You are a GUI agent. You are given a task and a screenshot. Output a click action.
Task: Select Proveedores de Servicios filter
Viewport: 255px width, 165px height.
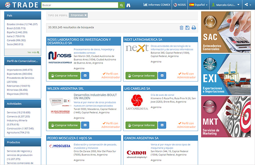click(20, 80)
